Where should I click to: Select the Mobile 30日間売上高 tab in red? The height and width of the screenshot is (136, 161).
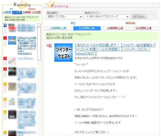[x=144, y=28]
